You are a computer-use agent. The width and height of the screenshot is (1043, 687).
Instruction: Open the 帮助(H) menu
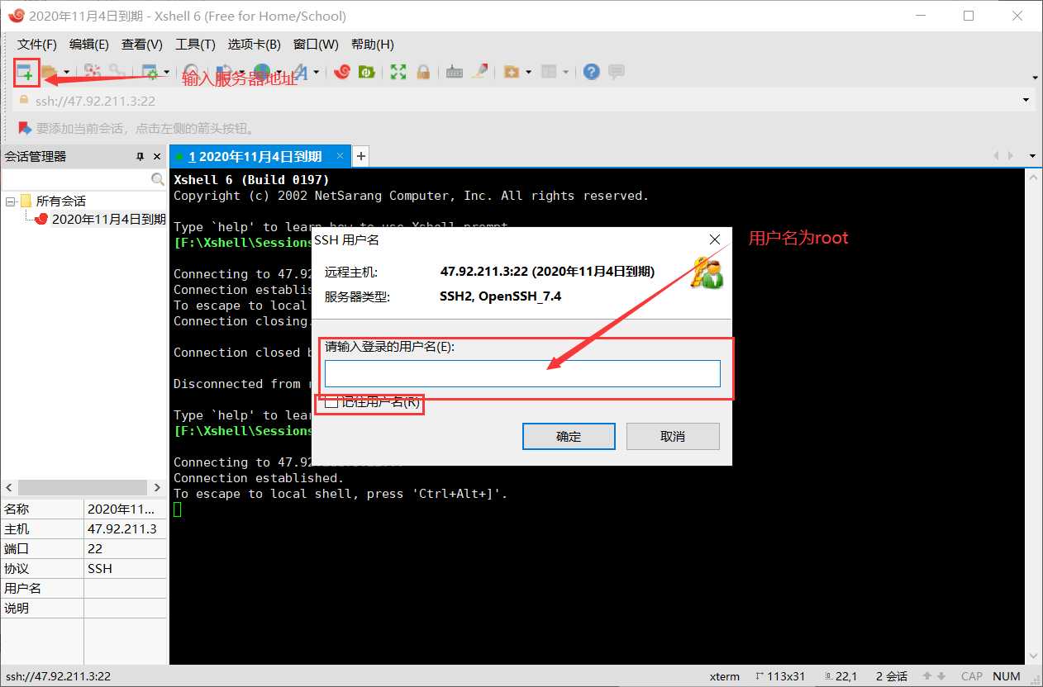click(373, 45)
